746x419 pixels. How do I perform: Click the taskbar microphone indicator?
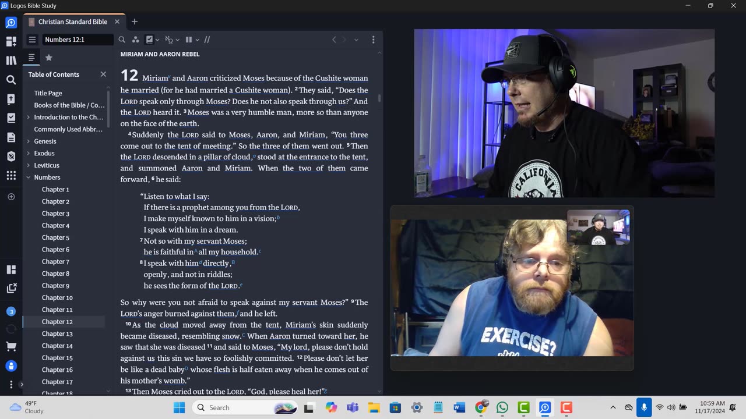click(x=643, y=407)
